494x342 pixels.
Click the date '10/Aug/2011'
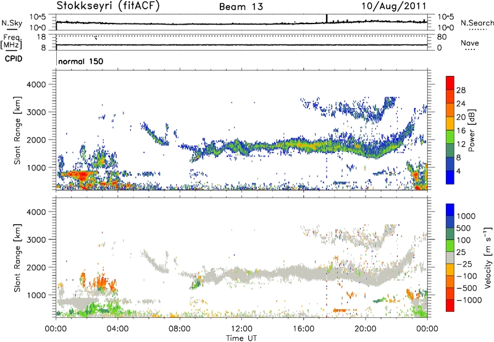(x=394, y=6)
